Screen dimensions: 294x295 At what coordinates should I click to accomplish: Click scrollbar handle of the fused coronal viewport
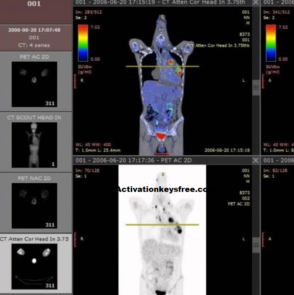tap(256, 88)
